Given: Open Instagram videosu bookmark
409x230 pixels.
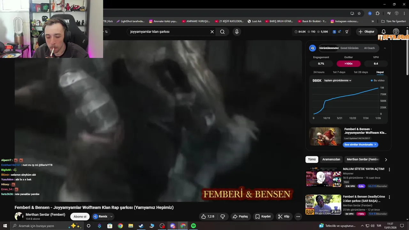Looking at the screenshot, I should (x=344, y=21).
